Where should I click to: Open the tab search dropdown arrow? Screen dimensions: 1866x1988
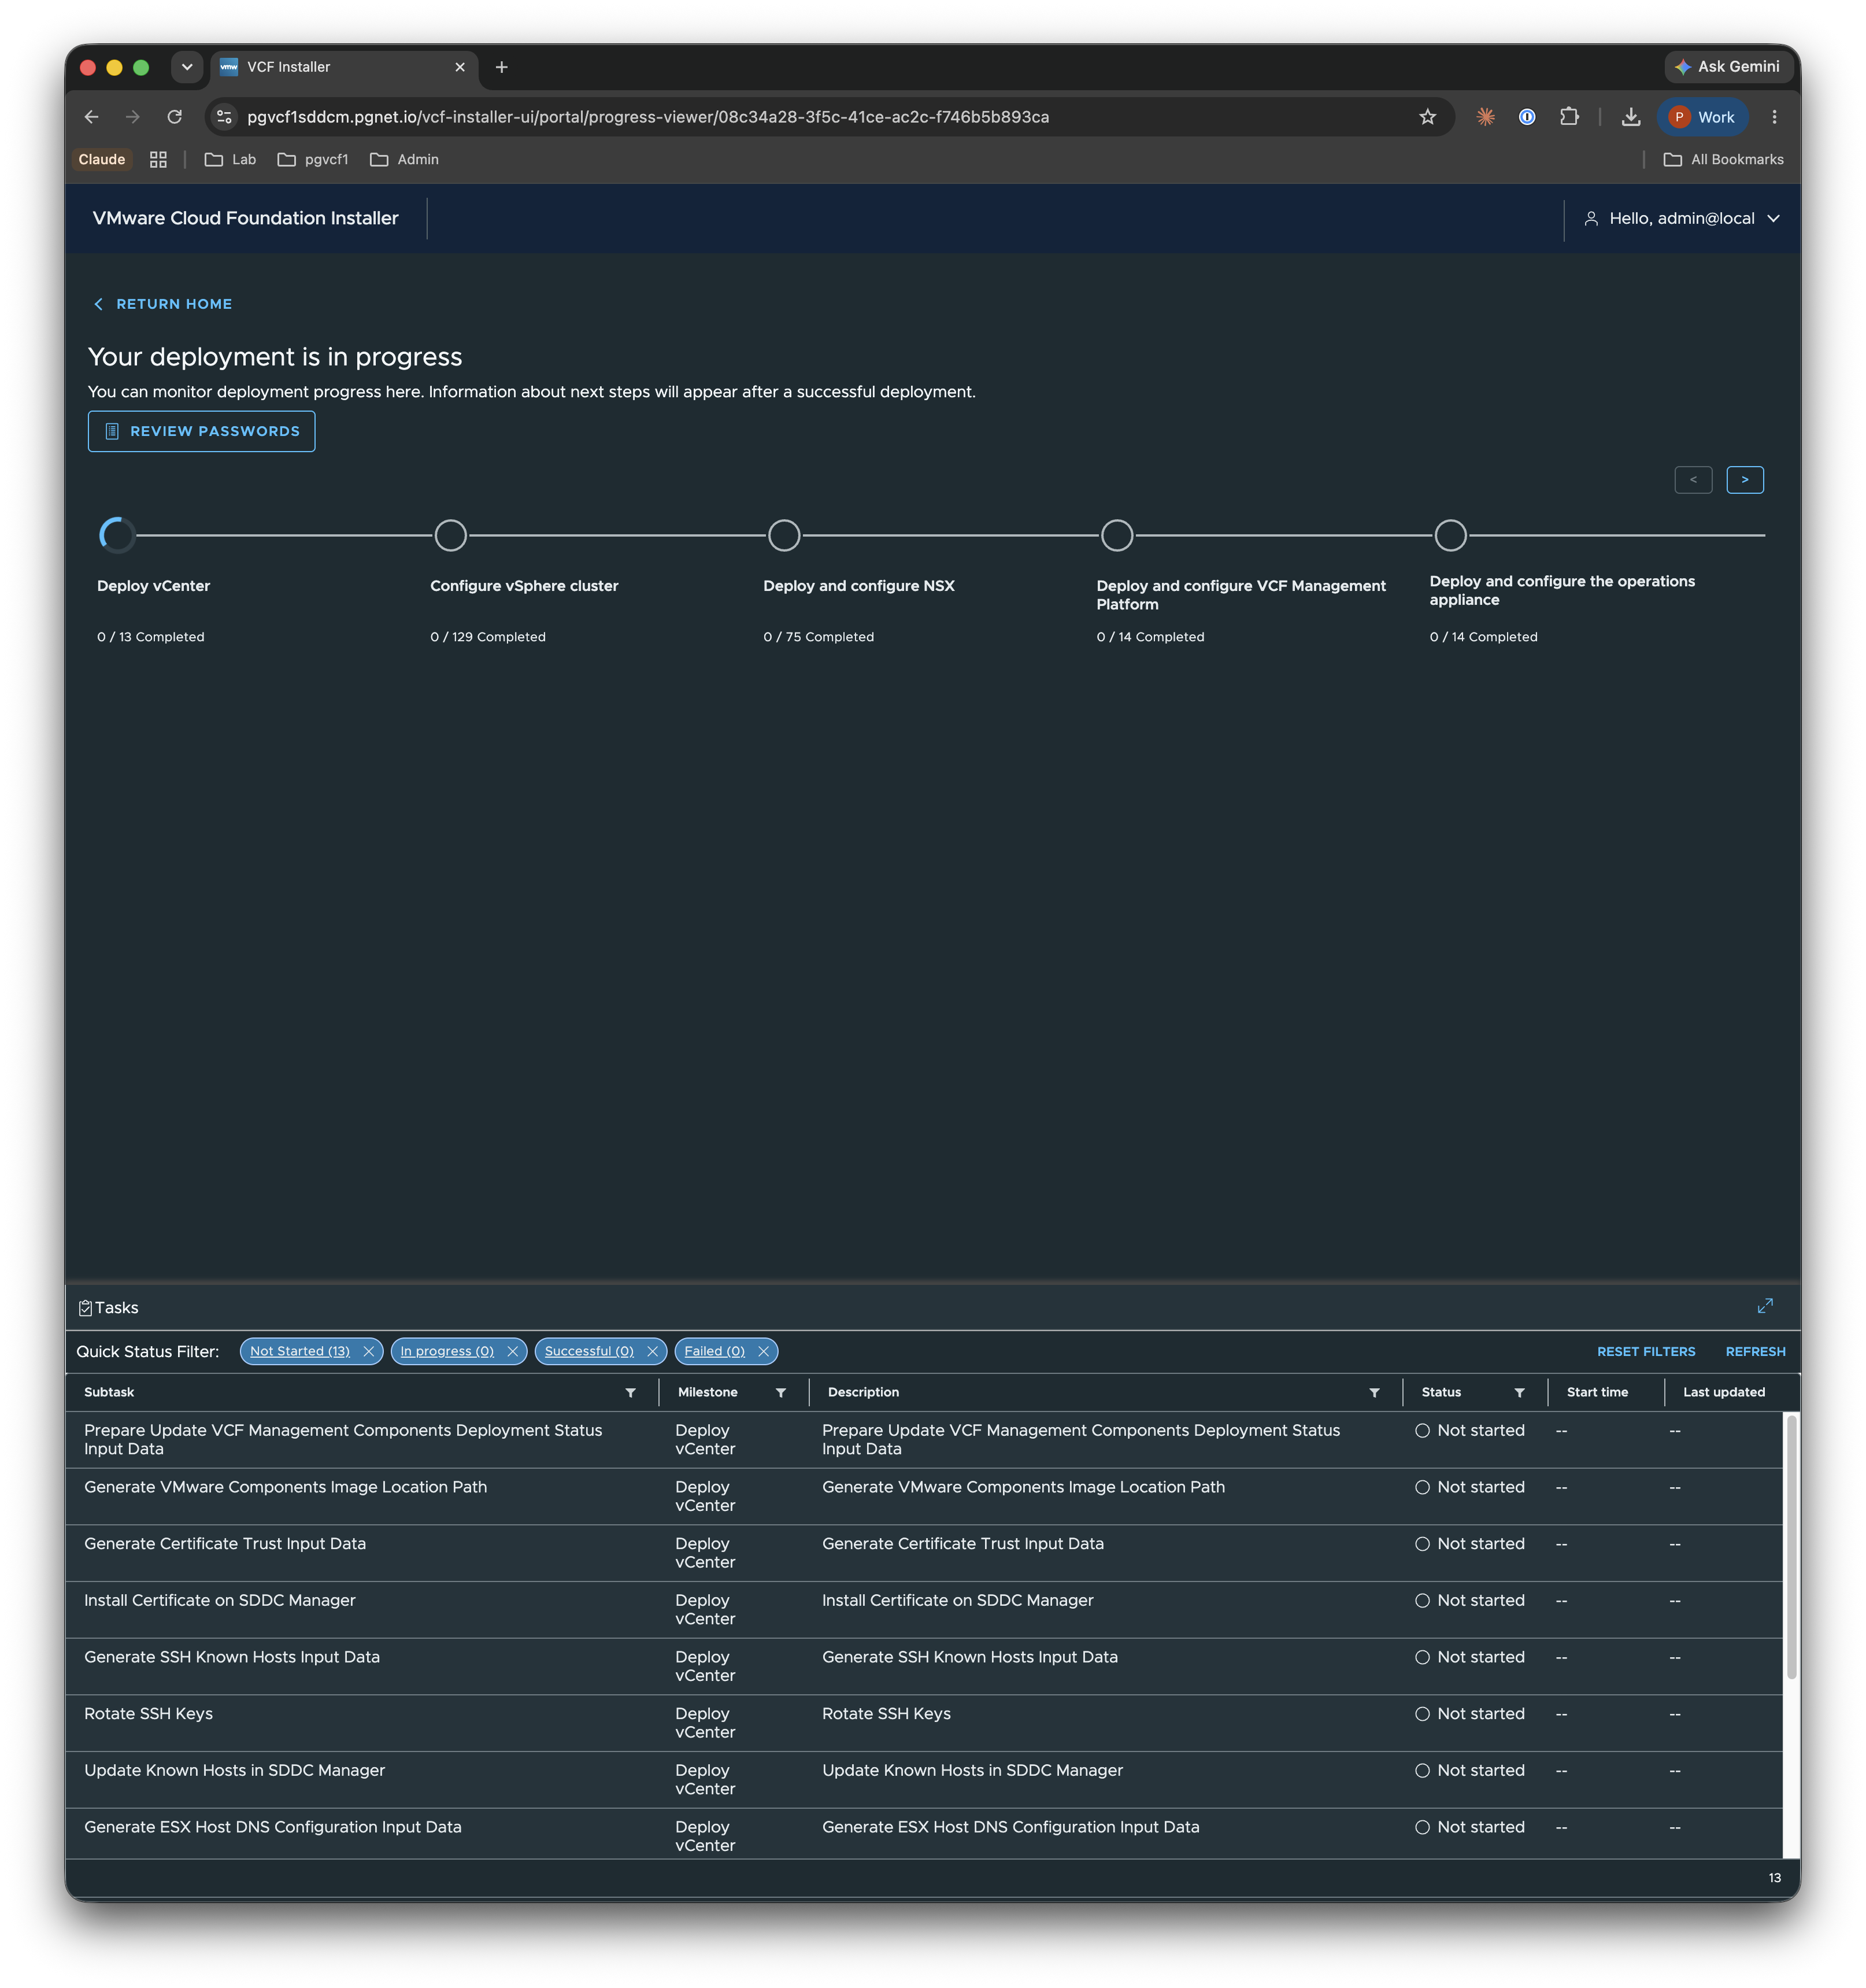tap(187, 67)
